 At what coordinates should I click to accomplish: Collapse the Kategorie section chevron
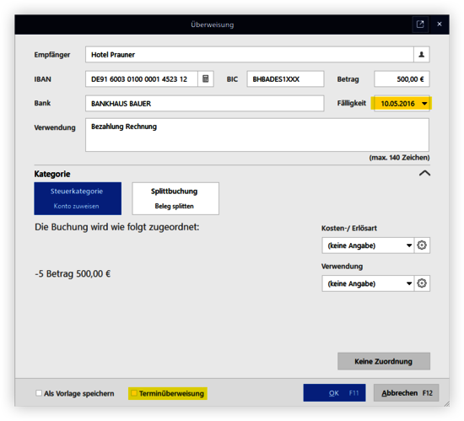[x=424, y=173]
